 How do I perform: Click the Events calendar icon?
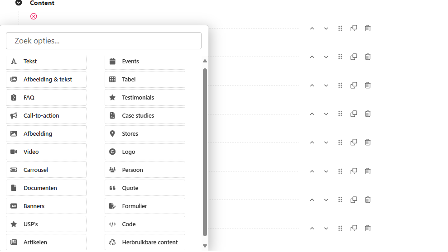point(112,62)
